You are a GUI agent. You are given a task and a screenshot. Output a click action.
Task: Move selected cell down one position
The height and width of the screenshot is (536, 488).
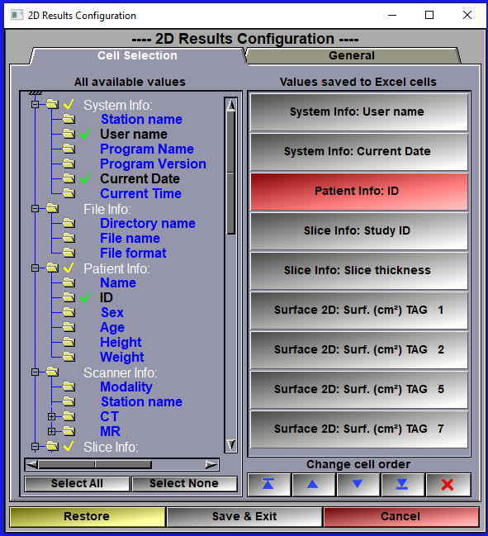coord(358,485)
